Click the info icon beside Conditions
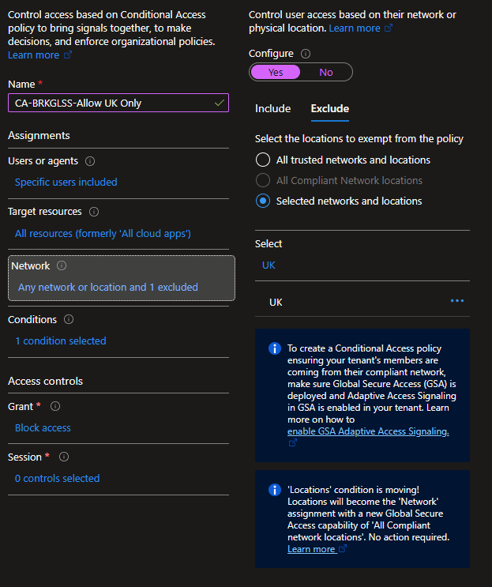 [x=69, y=319]
